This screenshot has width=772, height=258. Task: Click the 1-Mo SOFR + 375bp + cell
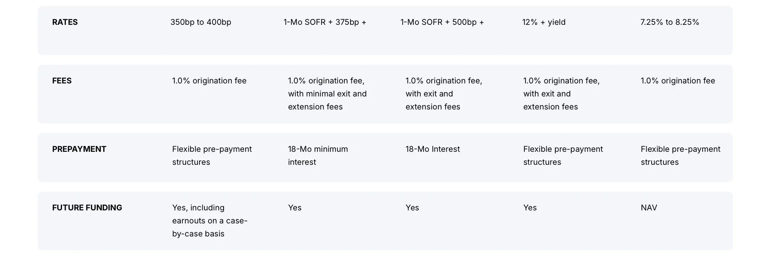[325, 22]
